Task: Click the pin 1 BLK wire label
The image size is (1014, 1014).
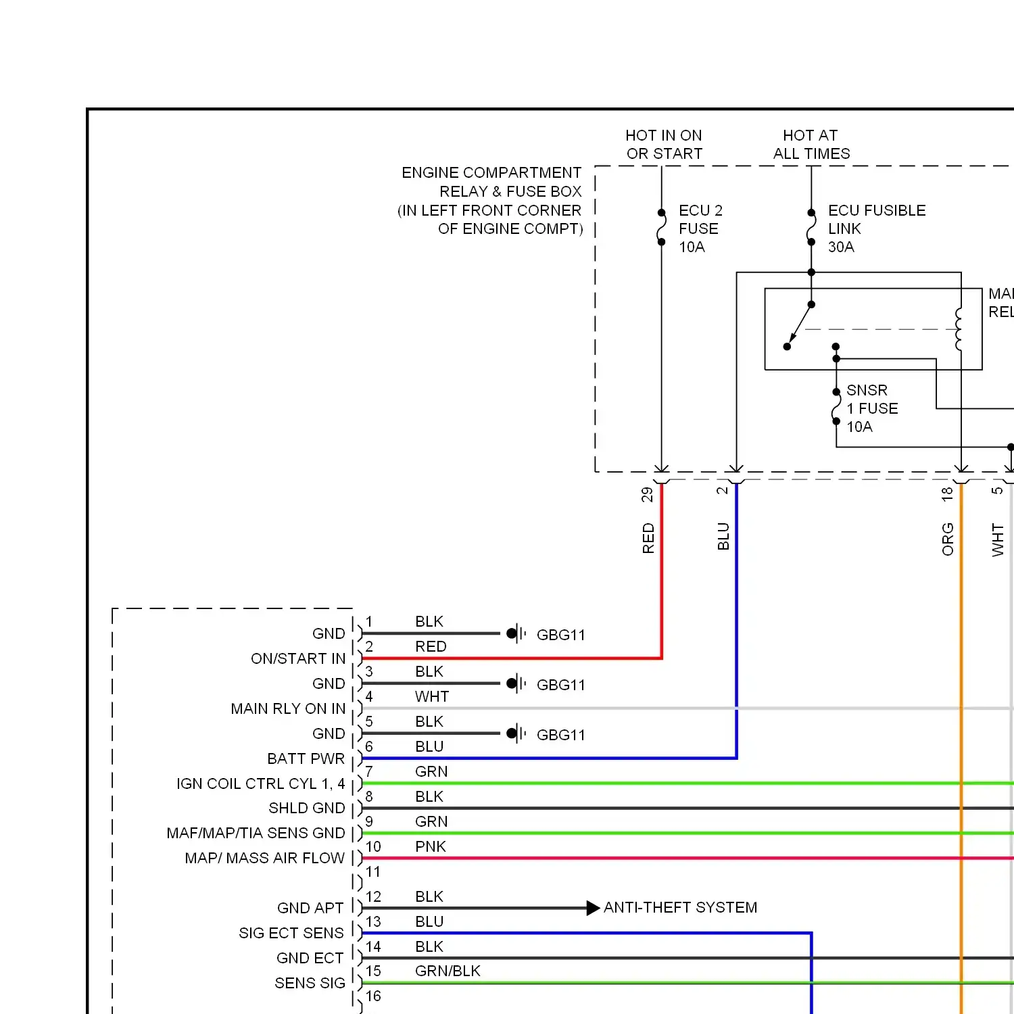Action: (x=429, y=621)
